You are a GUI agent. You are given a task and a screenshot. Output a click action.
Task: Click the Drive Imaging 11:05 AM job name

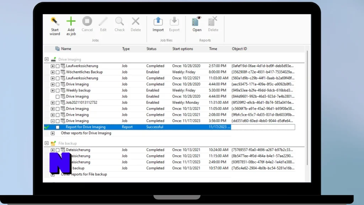coord(77,109)
